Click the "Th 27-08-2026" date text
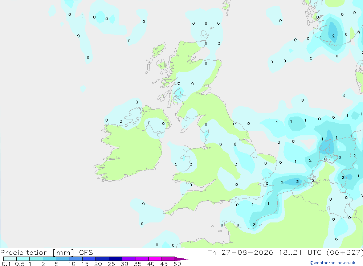Viewport: 363px width, 266px height. tap(240, 252)
